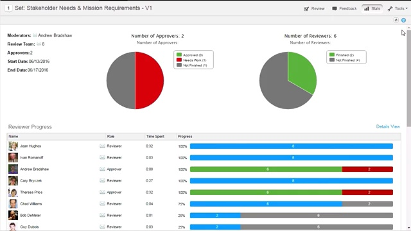Open the Review tab
Screen dimensions: 411x231
[x=314, y=8]
